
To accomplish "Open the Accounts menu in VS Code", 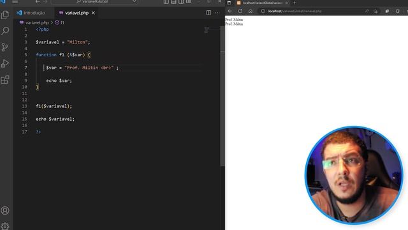I will click(5, 210).
